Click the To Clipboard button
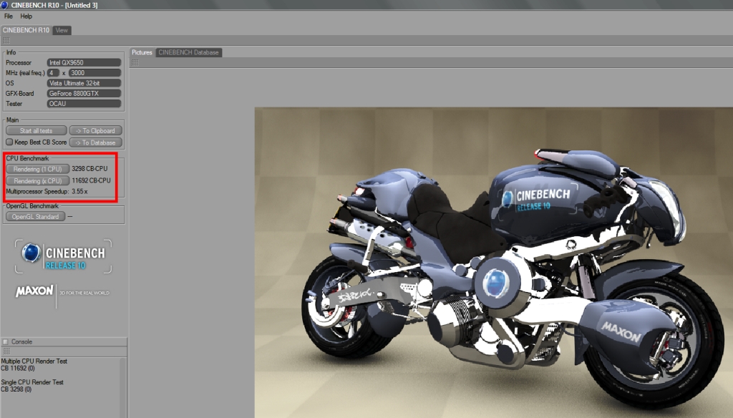733x418 pixels. [x=95, y=131]
